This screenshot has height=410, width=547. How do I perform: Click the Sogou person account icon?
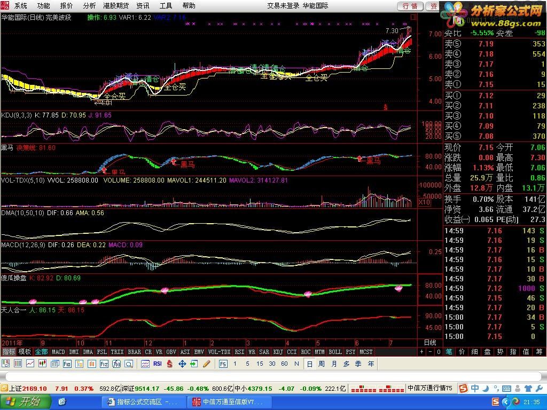pos(518,388)
